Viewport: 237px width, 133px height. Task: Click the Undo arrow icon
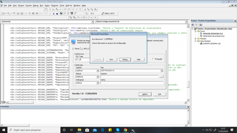41,14
